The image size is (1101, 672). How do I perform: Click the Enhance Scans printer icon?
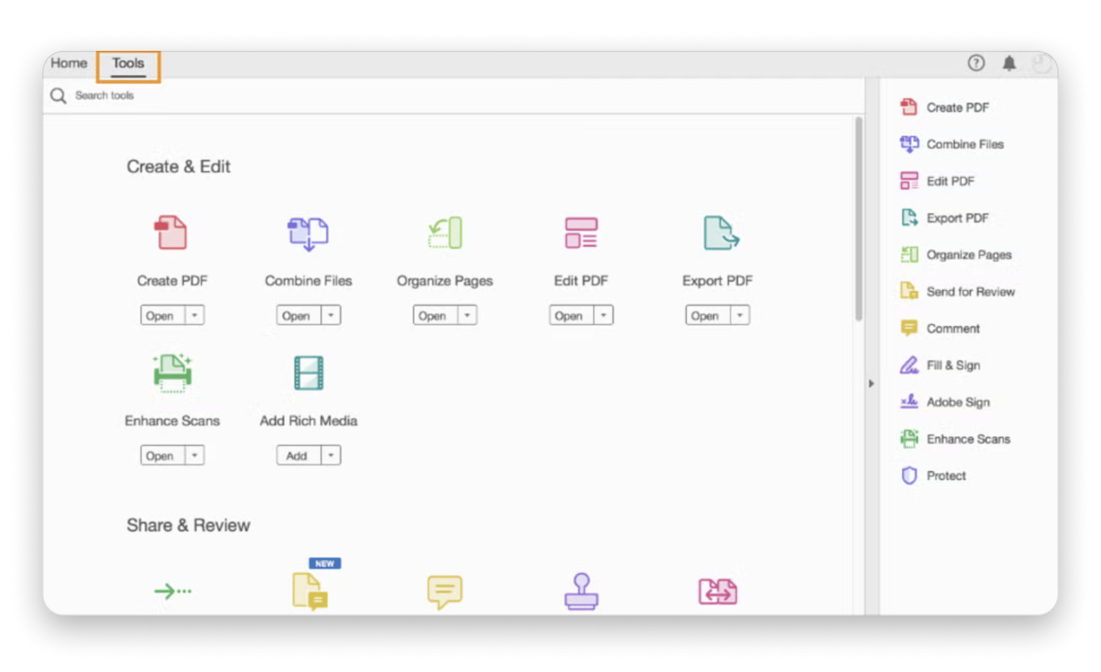[172, 373]
